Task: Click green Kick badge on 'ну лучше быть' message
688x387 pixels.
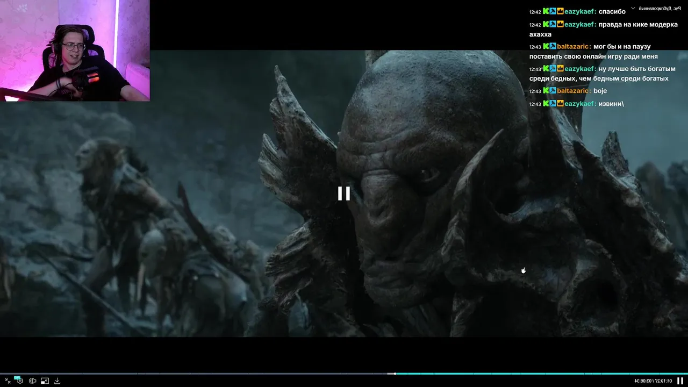Action: 546,69
